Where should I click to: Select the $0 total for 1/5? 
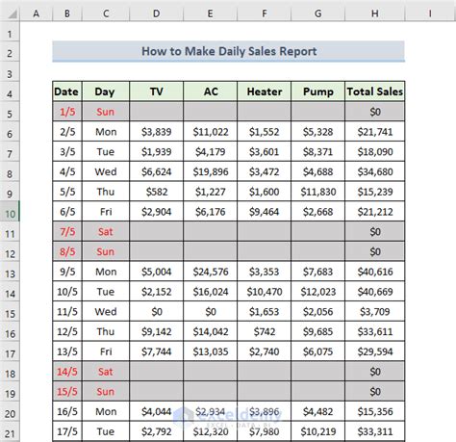coord(375,112)
